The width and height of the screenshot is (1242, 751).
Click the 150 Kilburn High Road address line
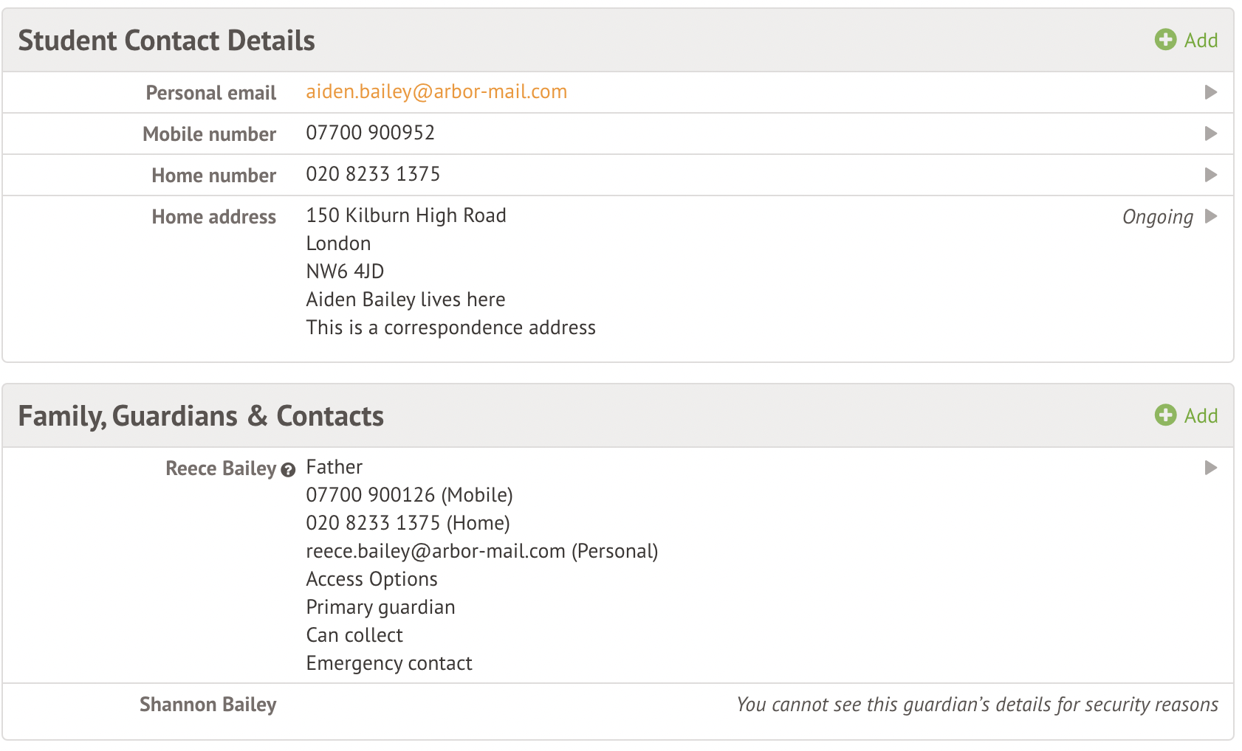[x=406, y=215]
